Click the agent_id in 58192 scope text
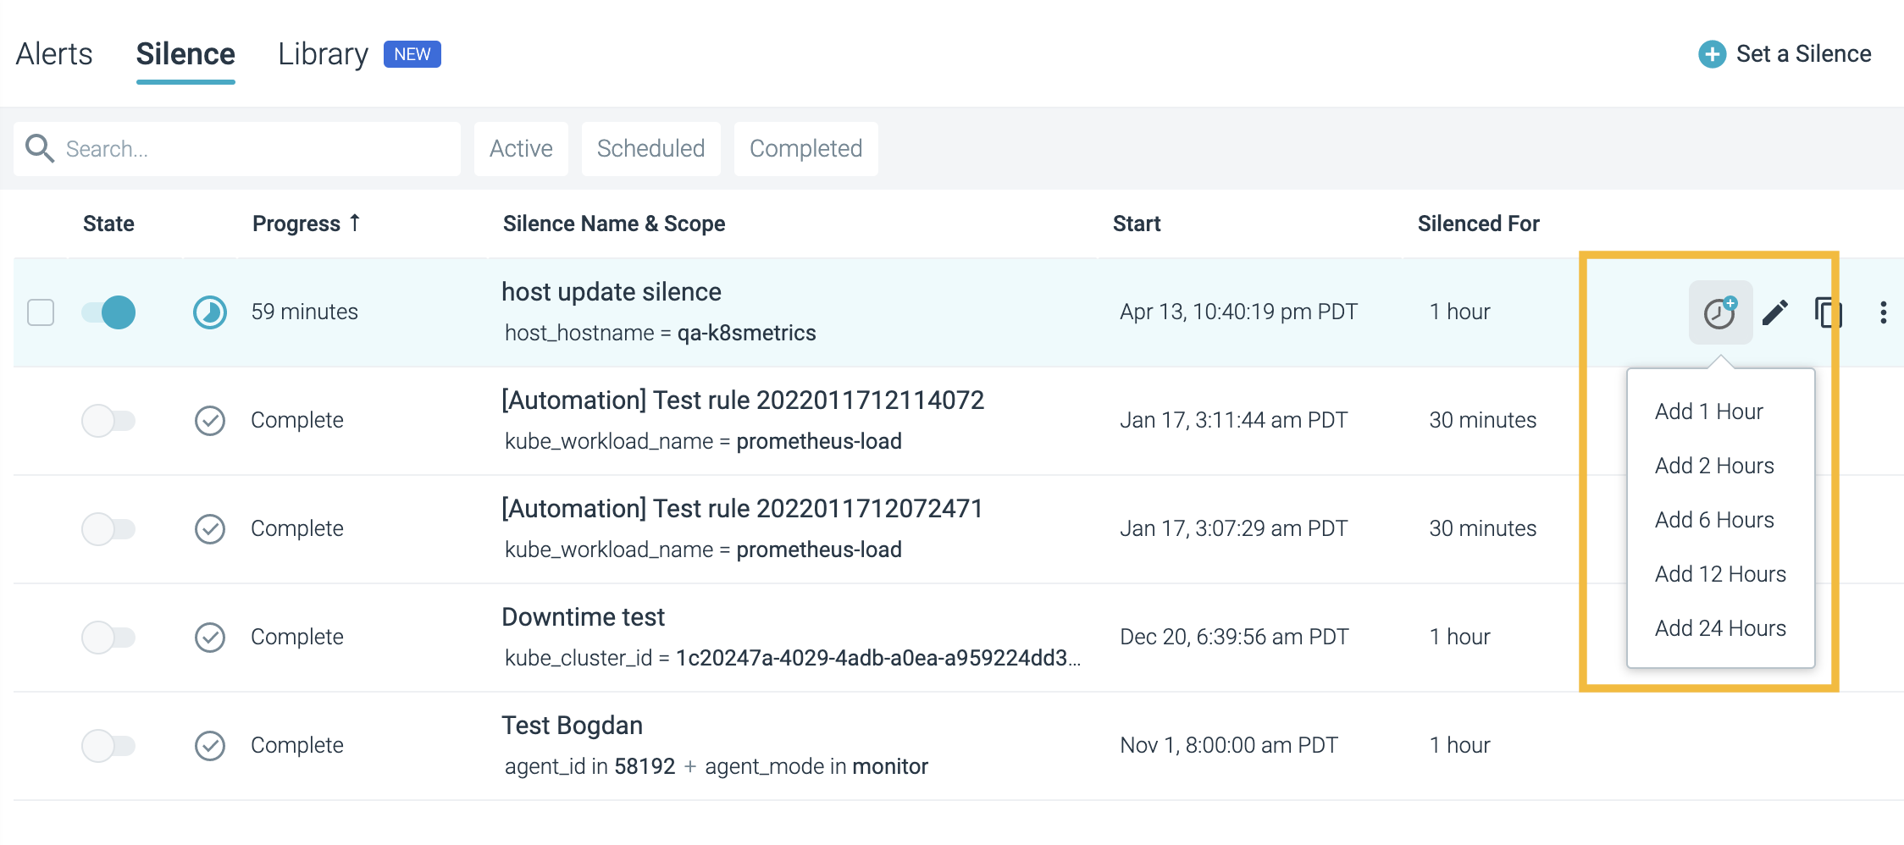Viewport: 1904px width, 845px height. click(x=590, y=767)
